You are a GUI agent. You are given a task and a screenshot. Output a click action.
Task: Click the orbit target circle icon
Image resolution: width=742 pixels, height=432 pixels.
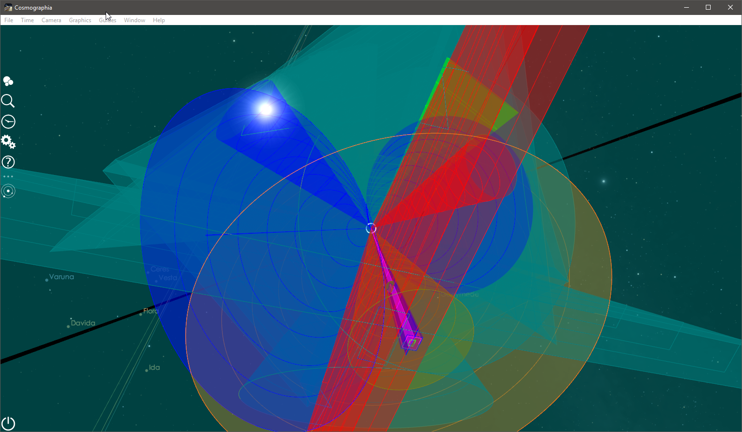[x=8, y=191]
